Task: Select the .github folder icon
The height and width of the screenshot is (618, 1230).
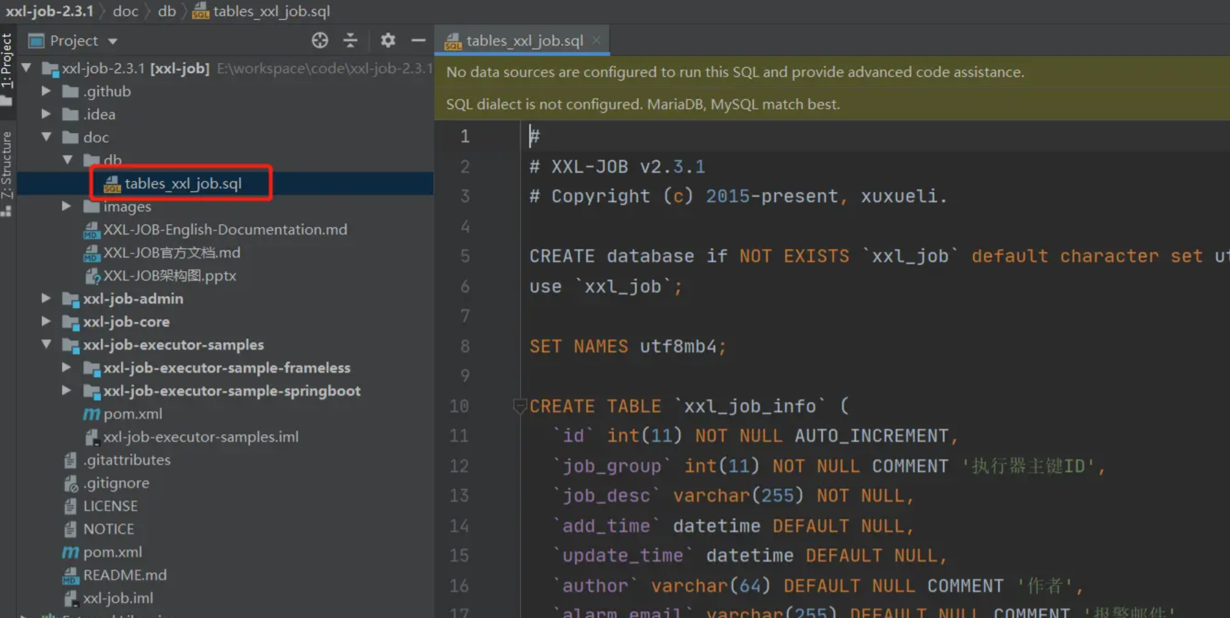Action: 70,91
